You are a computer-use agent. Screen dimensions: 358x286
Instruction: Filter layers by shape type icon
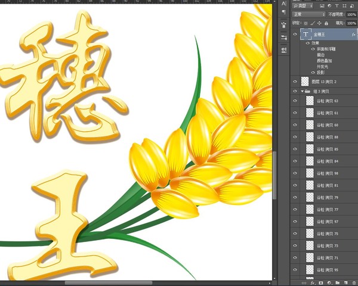(x=344, y=6)
